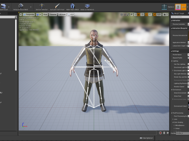The image size is (189, 141).
Task: Open the Profile dropdown at panel bottom
Action: (182, 133)
